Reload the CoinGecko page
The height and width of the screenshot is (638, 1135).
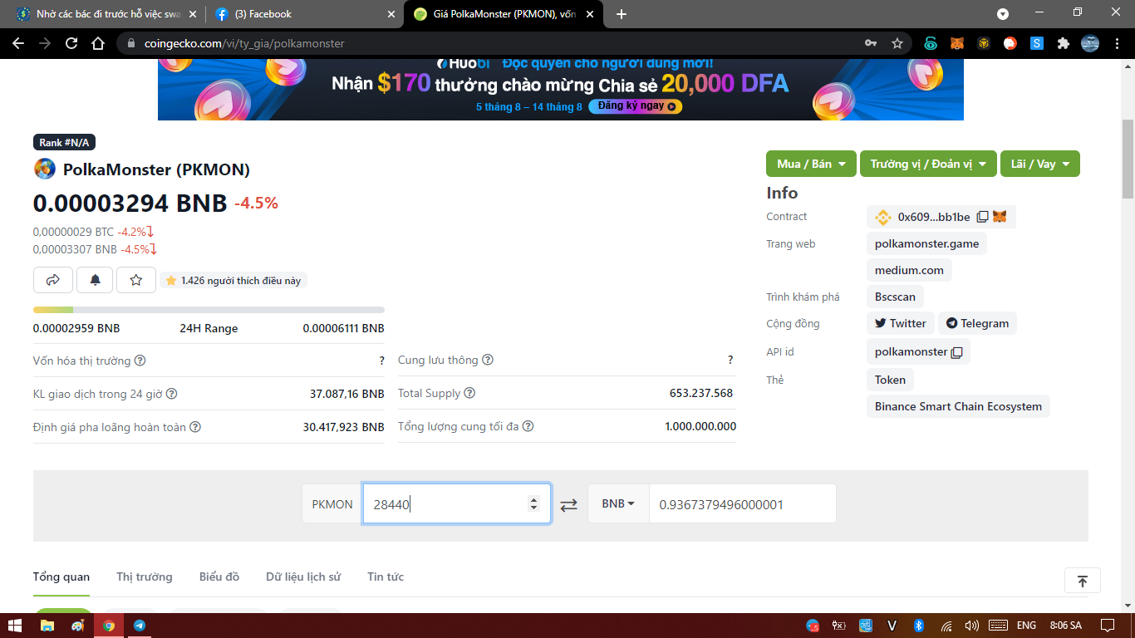pyautogui.click(x=71, y=43)
